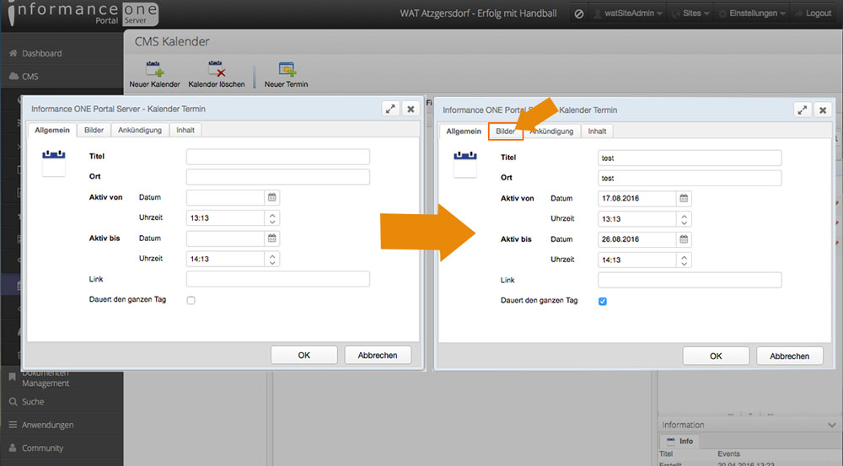
Task: Switch to Bilder tab in right dialog
Action: click(x=506, y=131)
